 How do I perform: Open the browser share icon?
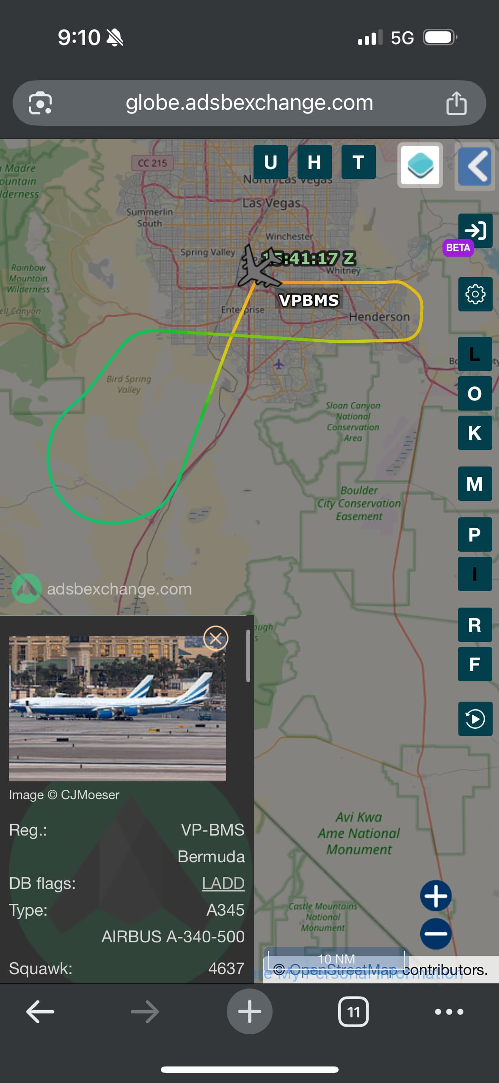tap(456, 103)
